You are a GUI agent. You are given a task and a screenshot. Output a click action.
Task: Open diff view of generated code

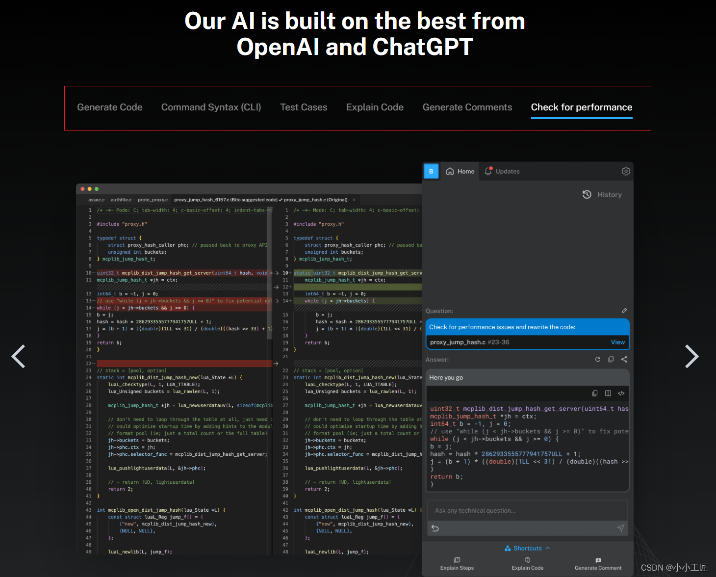click(x=608, y=393)
